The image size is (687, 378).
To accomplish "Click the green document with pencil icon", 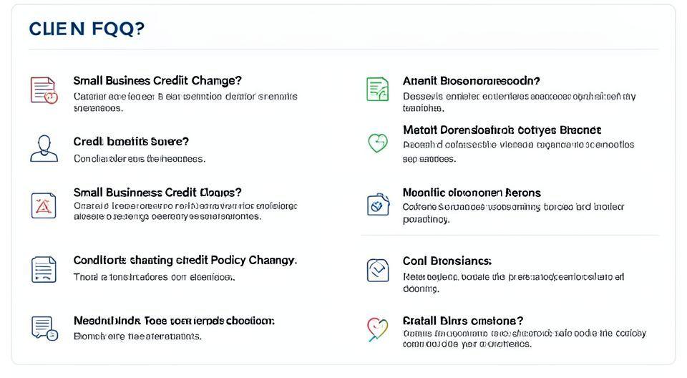I will coord(377,89).
